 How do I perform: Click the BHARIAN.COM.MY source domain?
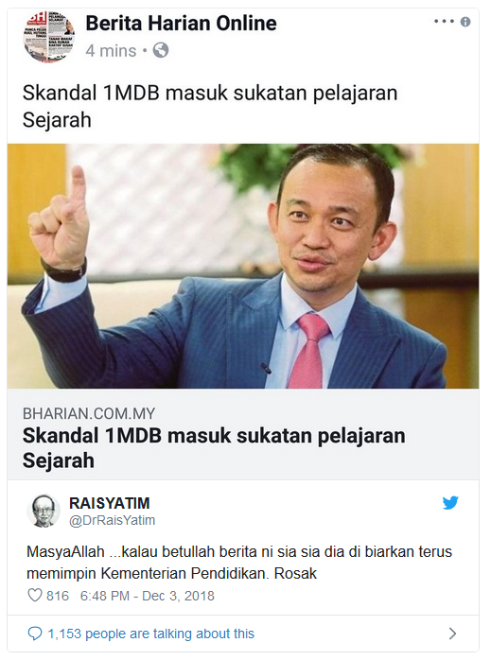point(89,413)
